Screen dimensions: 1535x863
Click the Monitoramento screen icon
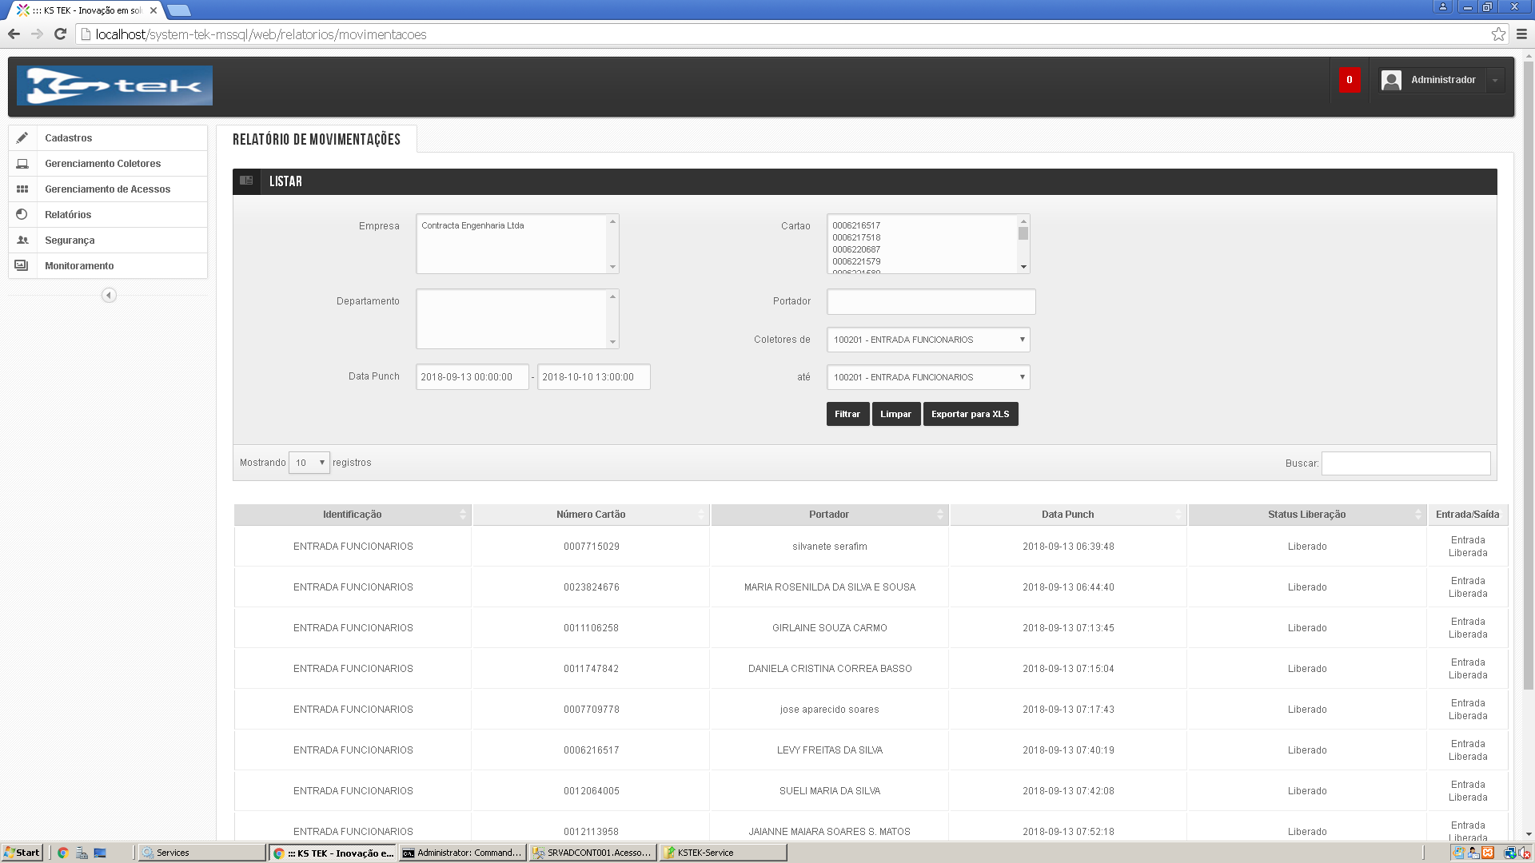(22, 265)
